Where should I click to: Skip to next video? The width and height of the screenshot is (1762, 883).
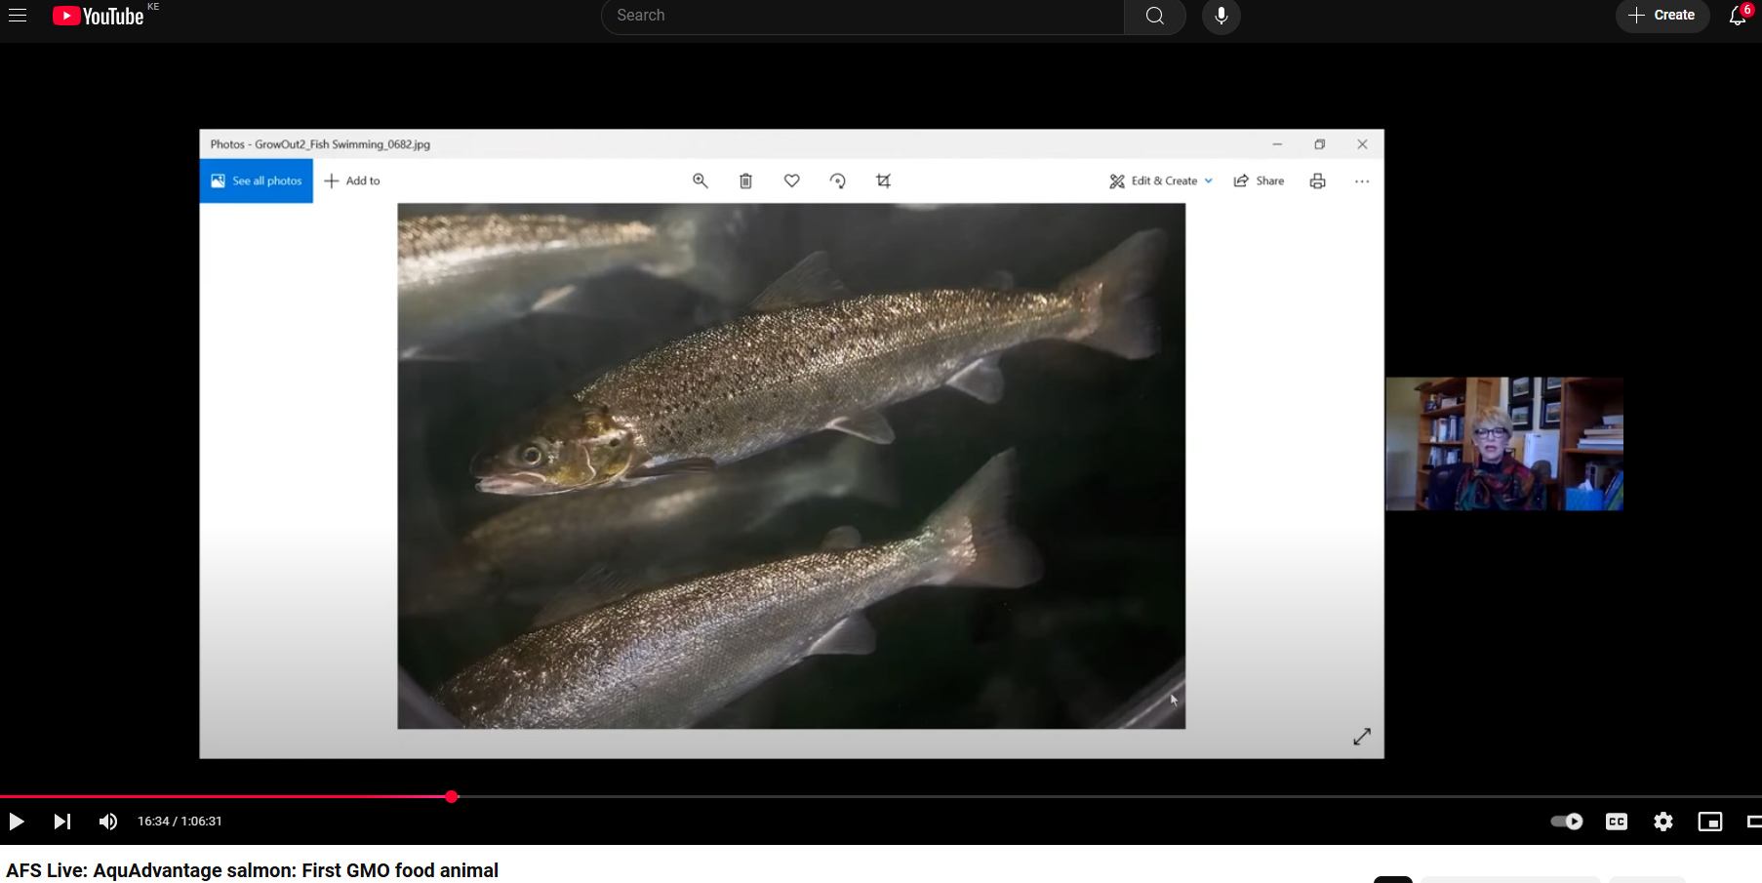61,822
